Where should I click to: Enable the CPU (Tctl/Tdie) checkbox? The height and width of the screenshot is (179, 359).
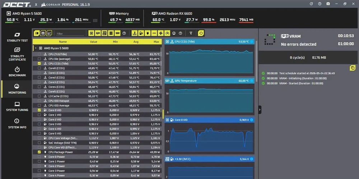click(39, 54)
